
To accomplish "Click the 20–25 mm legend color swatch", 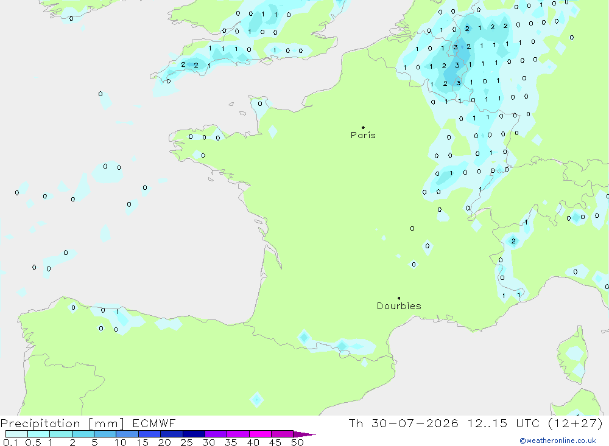I will tap(171, 434).
